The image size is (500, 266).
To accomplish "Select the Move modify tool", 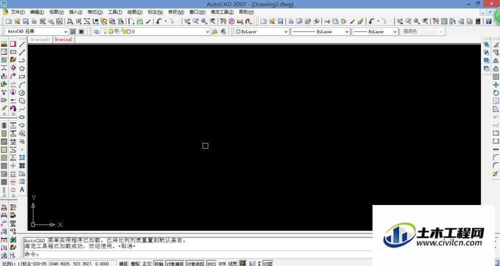I will pos(495,85).
